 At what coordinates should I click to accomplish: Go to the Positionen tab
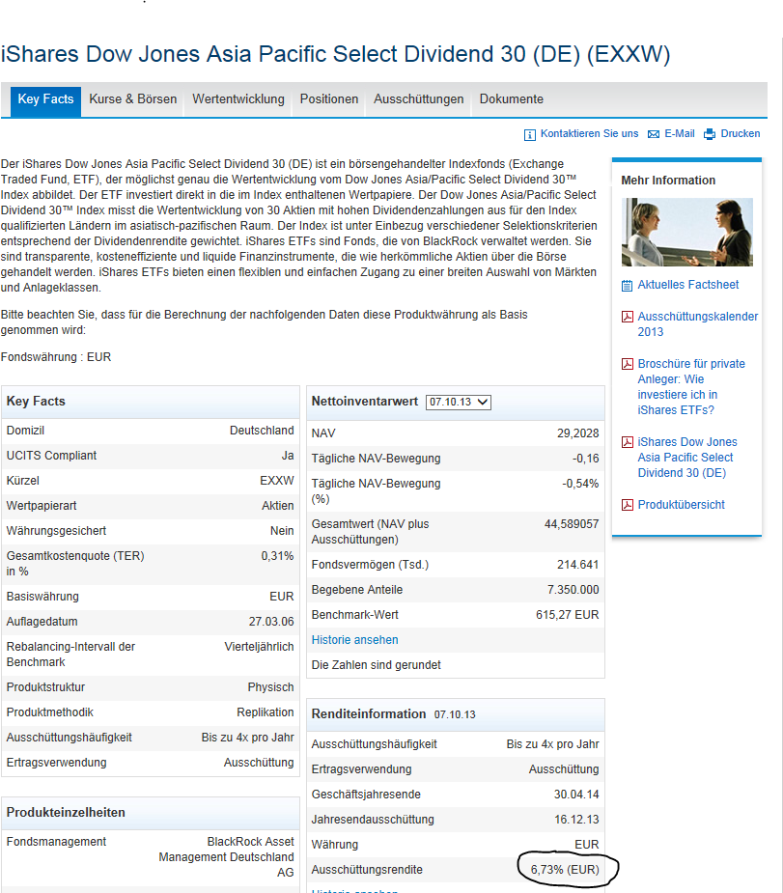[329, 99]
